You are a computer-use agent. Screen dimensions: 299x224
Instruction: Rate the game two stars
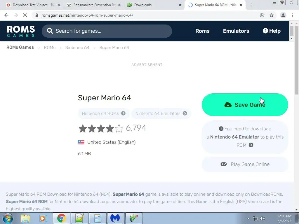pyautogui.click(x=92, y=129)
